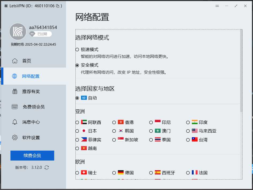Viewport: 253px width, 190px height.
Task: Open the hamburger menu in title bar
Action: [217, 6]
